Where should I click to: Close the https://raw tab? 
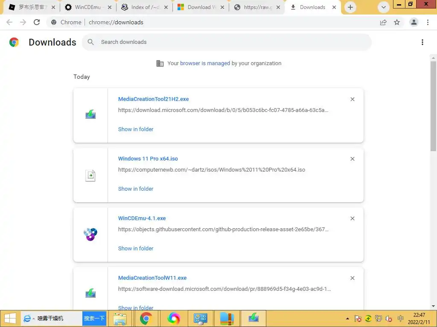(x=278, y=8)
